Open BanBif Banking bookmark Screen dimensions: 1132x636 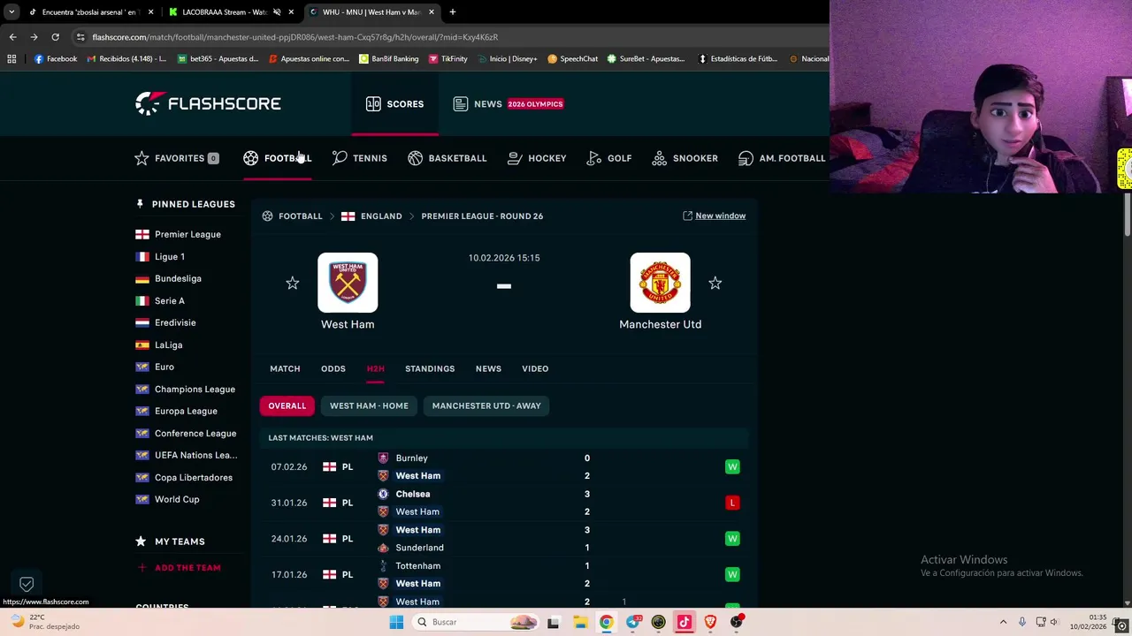tap(389, 59)
